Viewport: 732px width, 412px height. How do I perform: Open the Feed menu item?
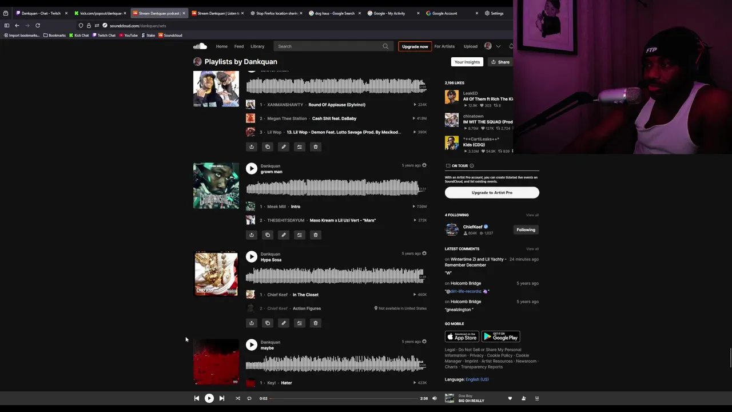pos(239,46)
